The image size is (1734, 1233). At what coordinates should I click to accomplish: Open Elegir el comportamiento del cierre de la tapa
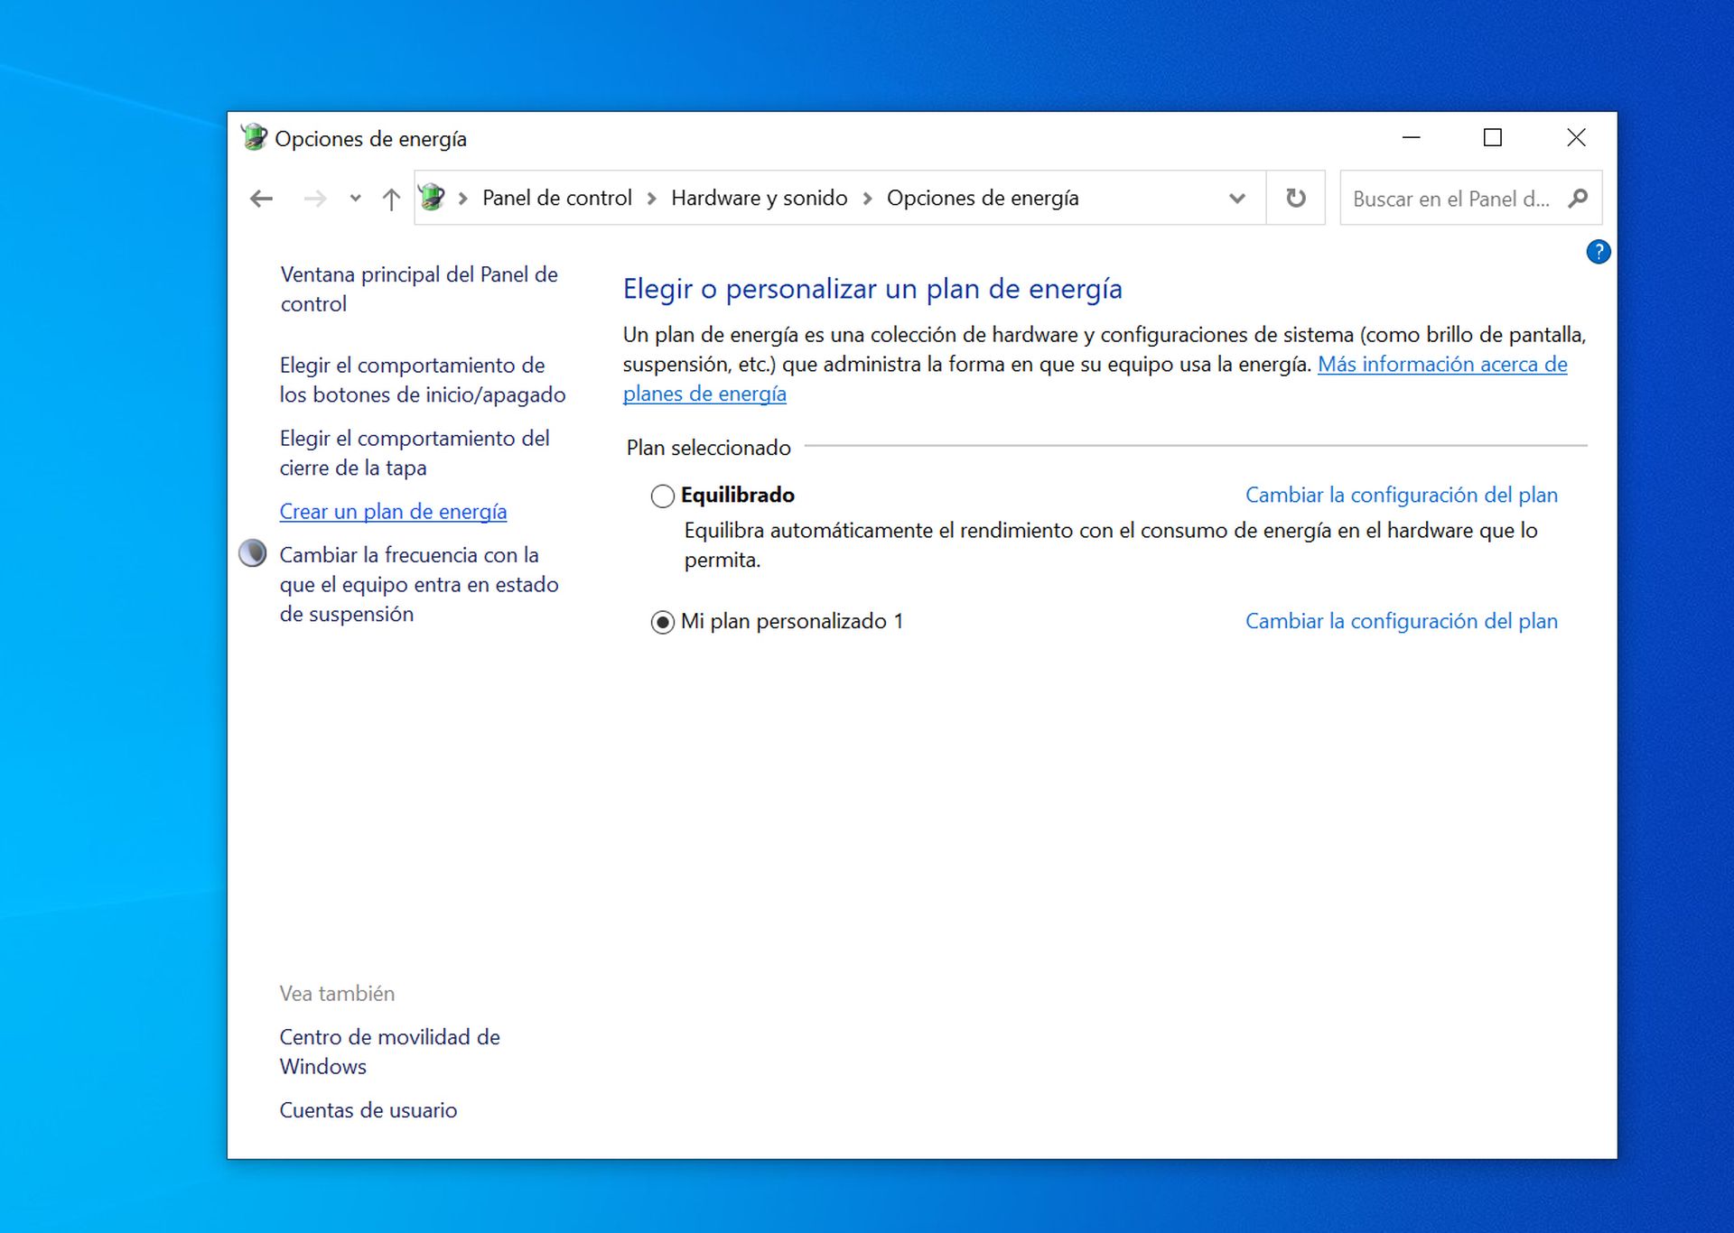click(415, 453)
